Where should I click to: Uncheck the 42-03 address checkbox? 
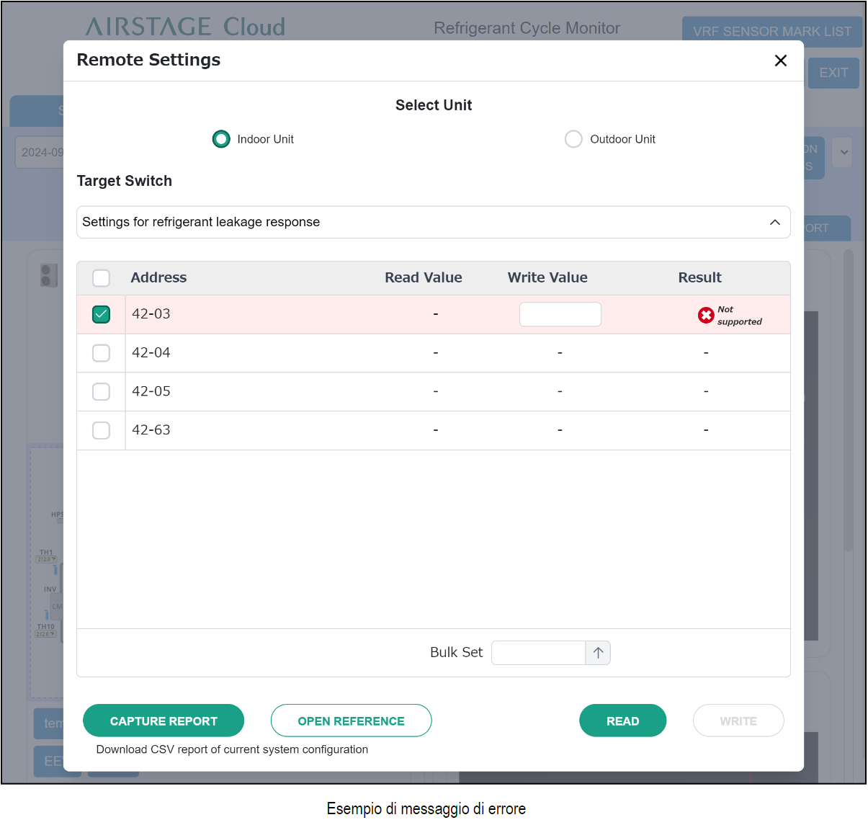(x=102, y=314)
